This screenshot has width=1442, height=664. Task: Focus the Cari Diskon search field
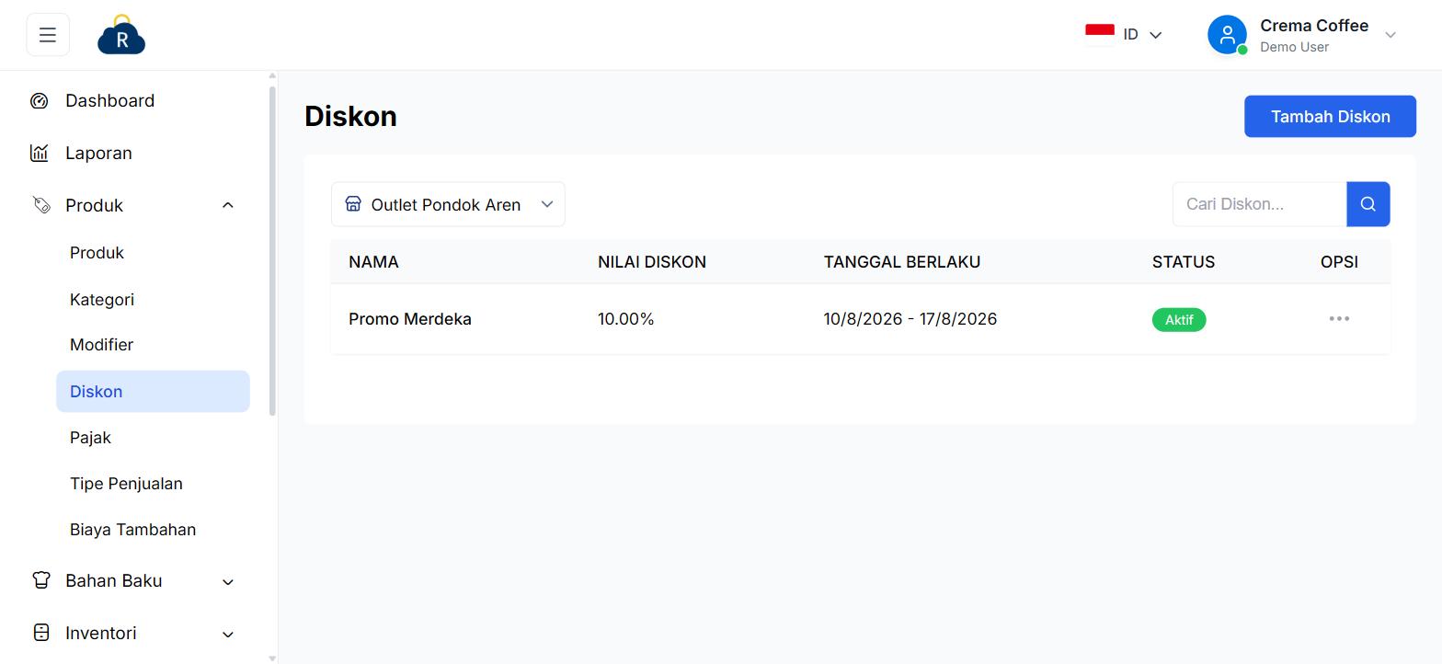pyautogui.click(x=1260, y=204)
